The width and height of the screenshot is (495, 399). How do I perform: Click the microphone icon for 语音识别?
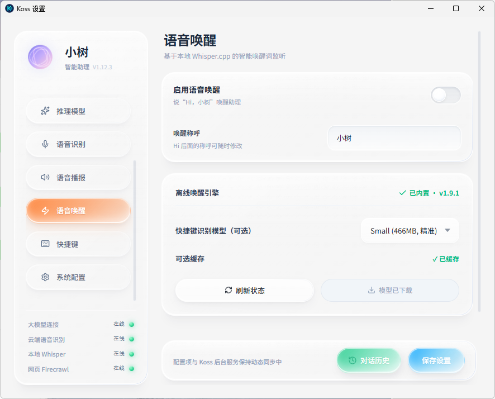point(45,144)
